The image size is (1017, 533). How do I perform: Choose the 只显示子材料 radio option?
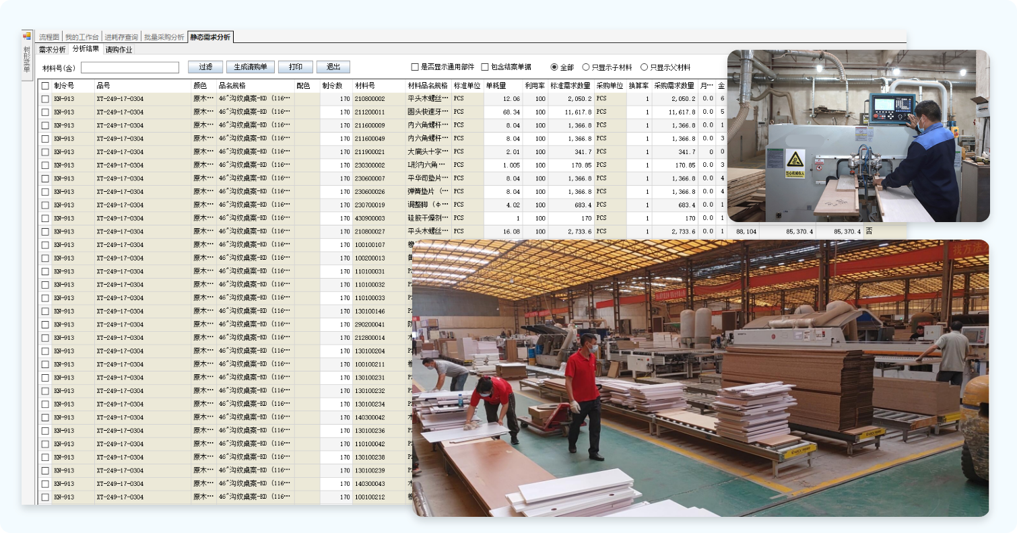(x=586, y=67)
